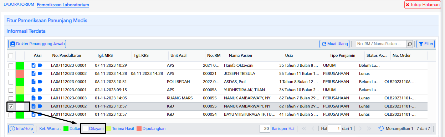
Task: Sort by Usia column header
Action: (x=289, y=55)
